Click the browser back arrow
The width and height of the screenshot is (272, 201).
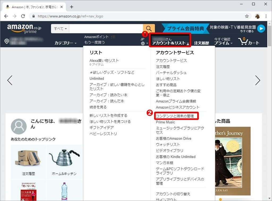pyautogui.click(x=6, y=16)
